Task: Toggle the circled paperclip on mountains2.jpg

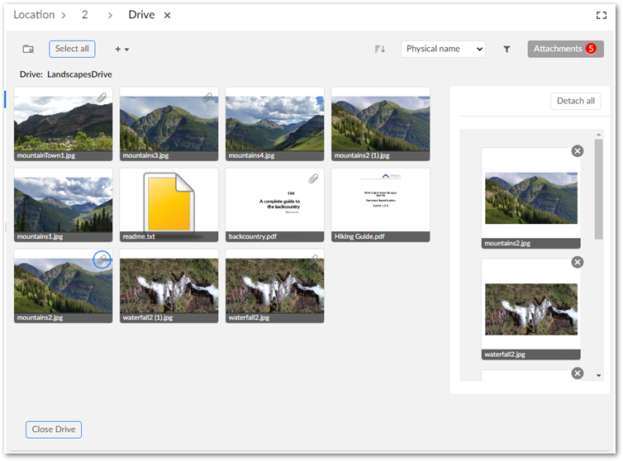Action: pyautogui.click(x=102, y=259)
